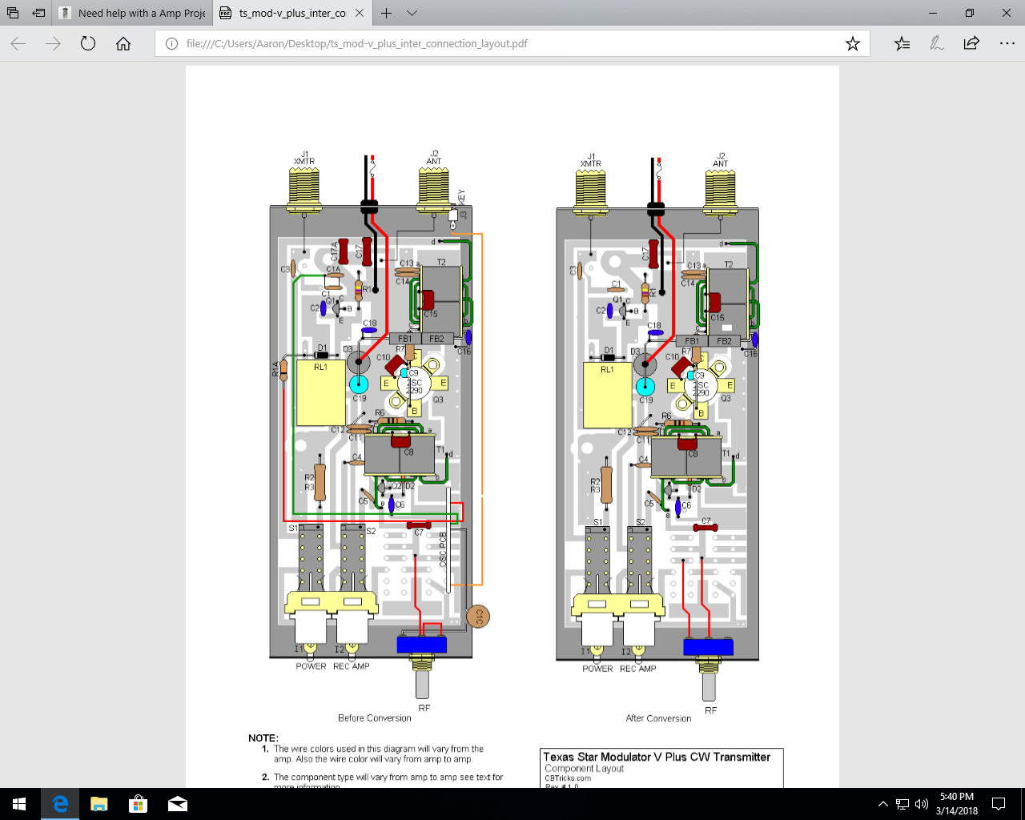This screenshot has width=1025, height=820.
Task: Close the ts_mod-v_plus PDF tab
Action: pyautogui.click(x=358, y=13)
